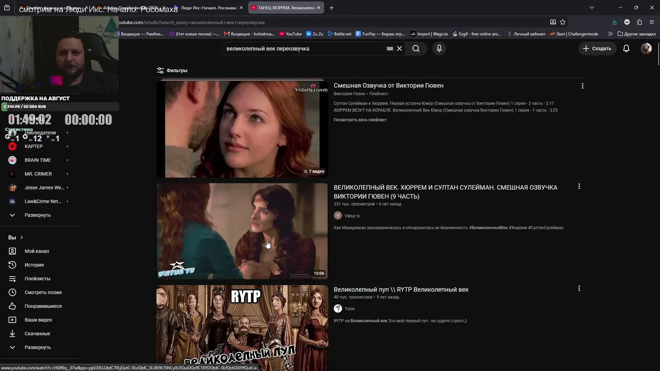Open the browser extensions puzzle icon
Viewport: 660px width, 371px height.
[x=639, y=22]
